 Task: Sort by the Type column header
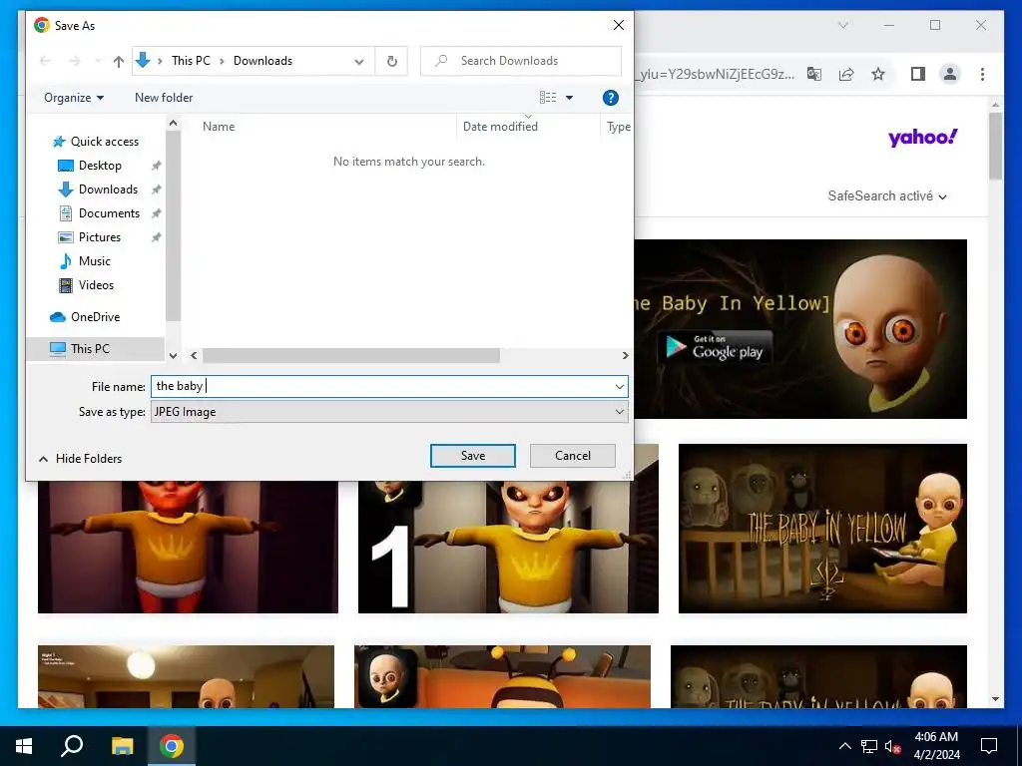click(x=618, y=127)
